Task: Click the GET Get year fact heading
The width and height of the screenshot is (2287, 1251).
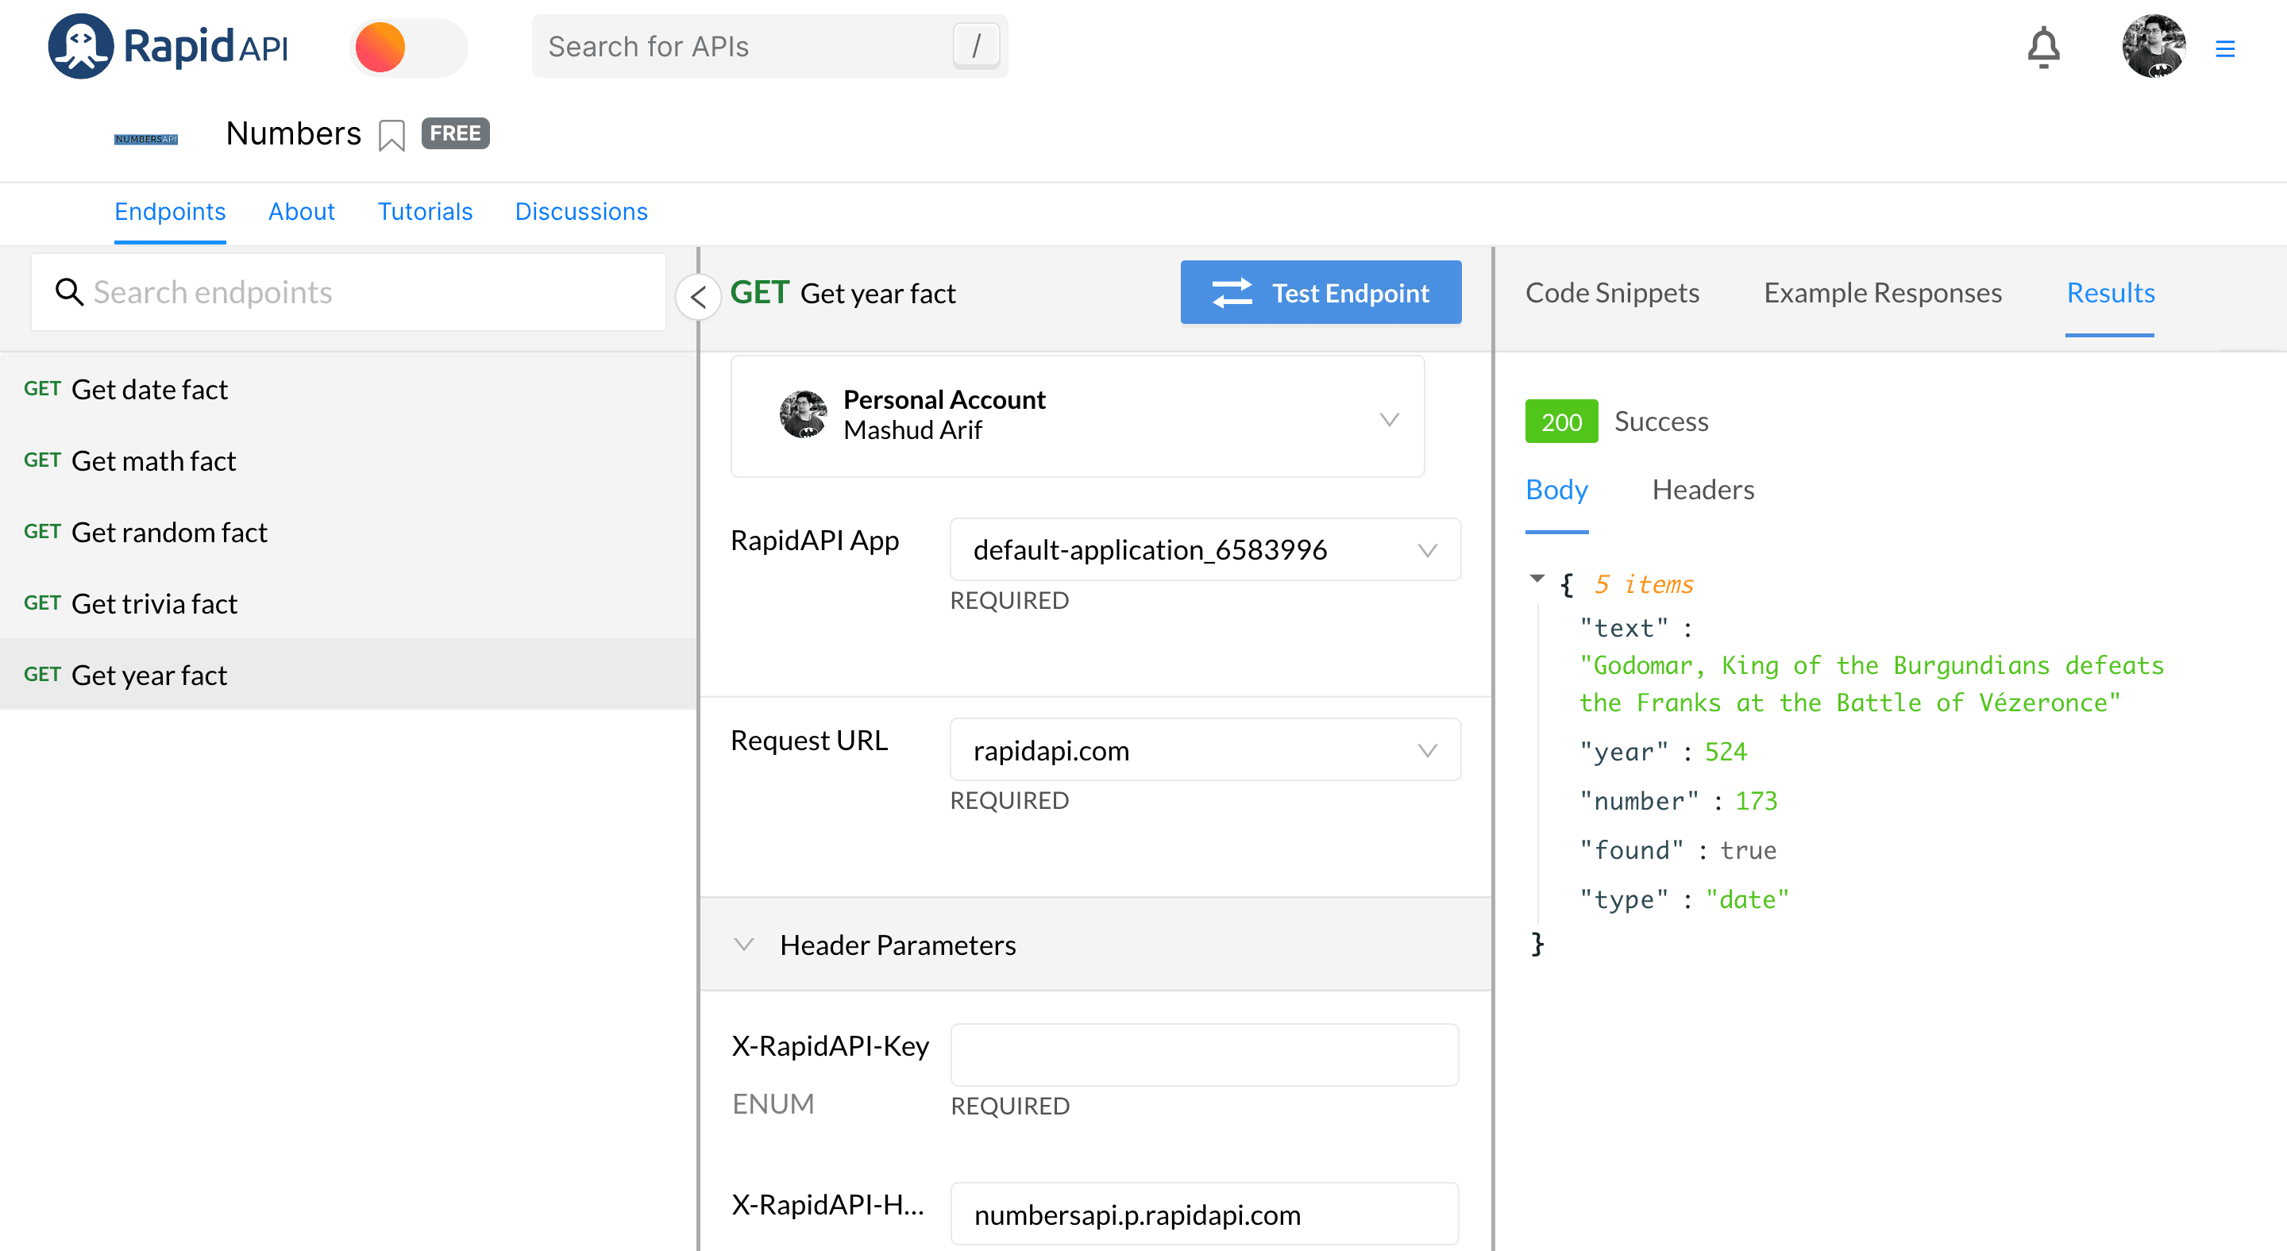Action: point(843,292)
